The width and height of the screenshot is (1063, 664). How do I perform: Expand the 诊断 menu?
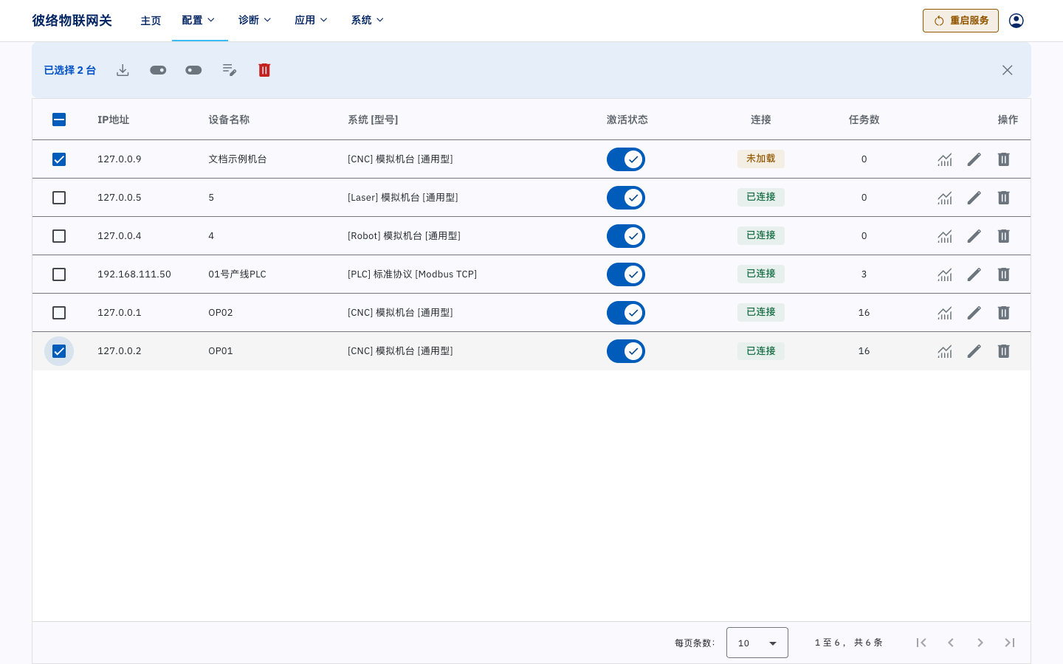[255, 21]
